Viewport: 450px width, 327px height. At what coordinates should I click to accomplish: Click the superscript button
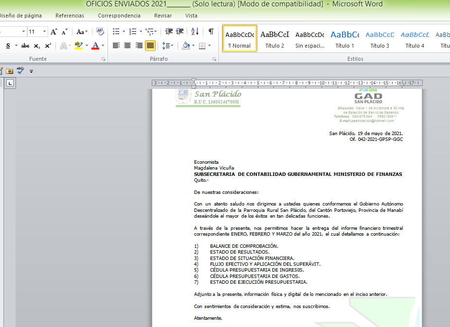tap(48, 46)
